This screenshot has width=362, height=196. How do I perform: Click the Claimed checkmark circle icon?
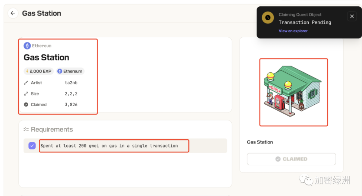26,105
